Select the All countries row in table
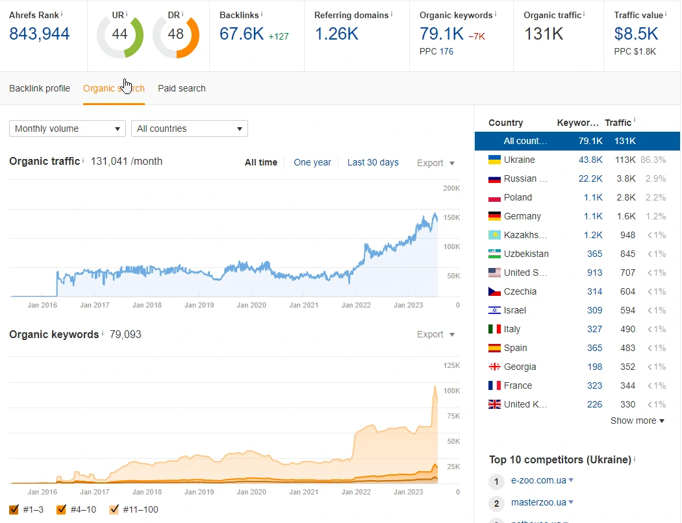This screenshot has width=682, height=523. tap(577, 141)
